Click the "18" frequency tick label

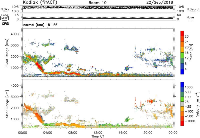coord(17,15)
